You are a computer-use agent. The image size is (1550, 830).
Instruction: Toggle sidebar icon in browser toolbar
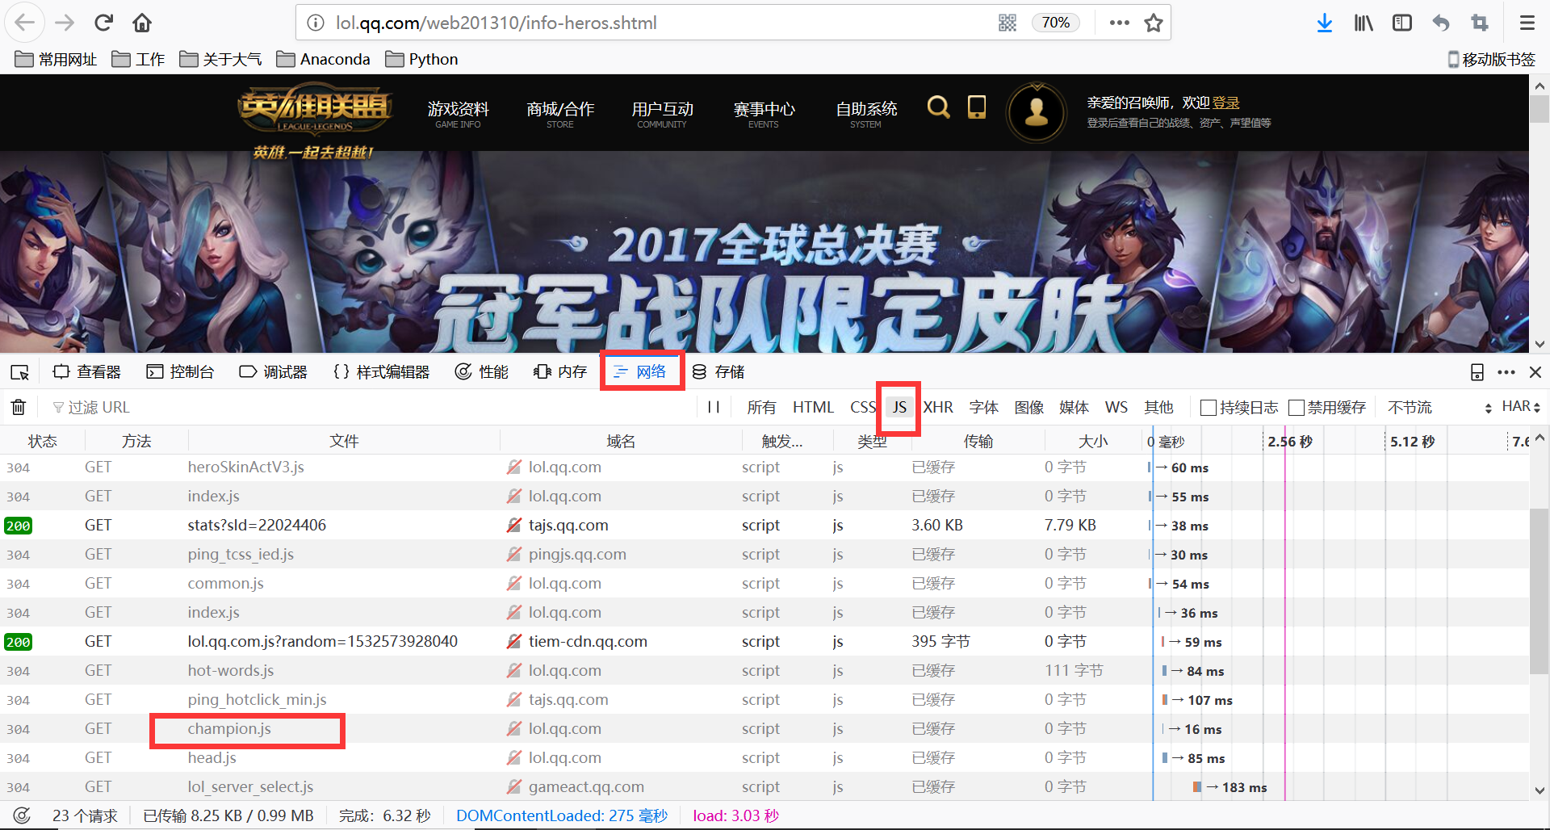pyautogui.click(x=1402, y=23)
